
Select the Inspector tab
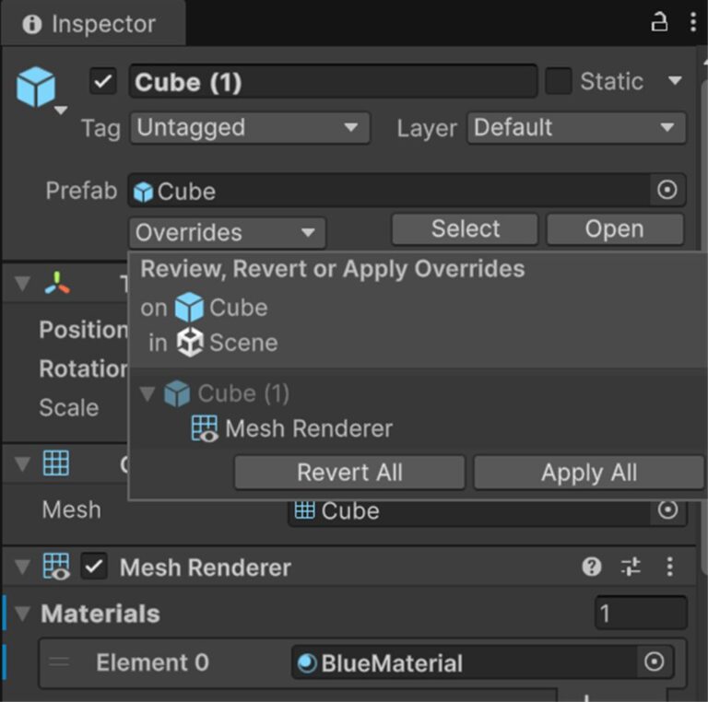point(93,23)
